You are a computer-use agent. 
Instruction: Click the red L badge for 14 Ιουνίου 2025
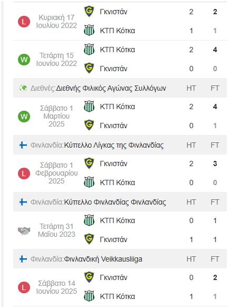click(24, 287)
